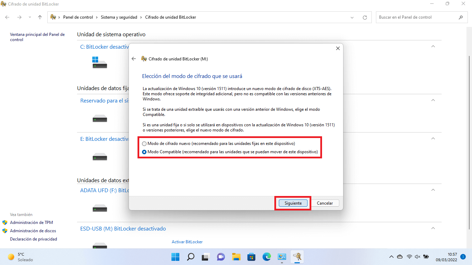Click the E: drive icon

click(x=100, y=157)
